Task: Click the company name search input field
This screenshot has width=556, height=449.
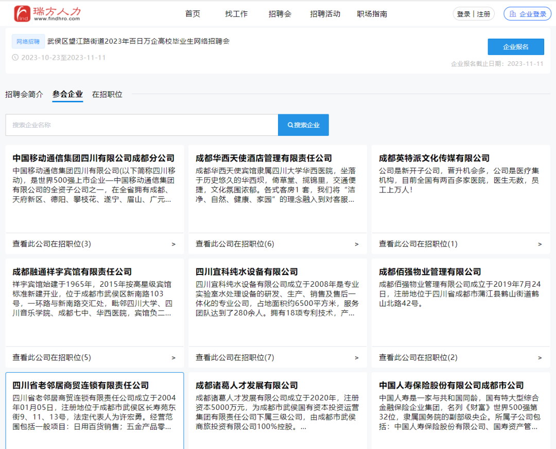Action: [142, 125]
